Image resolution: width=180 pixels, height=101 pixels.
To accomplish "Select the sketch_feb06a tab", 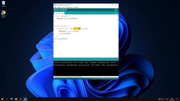I will tap(59, 13).
